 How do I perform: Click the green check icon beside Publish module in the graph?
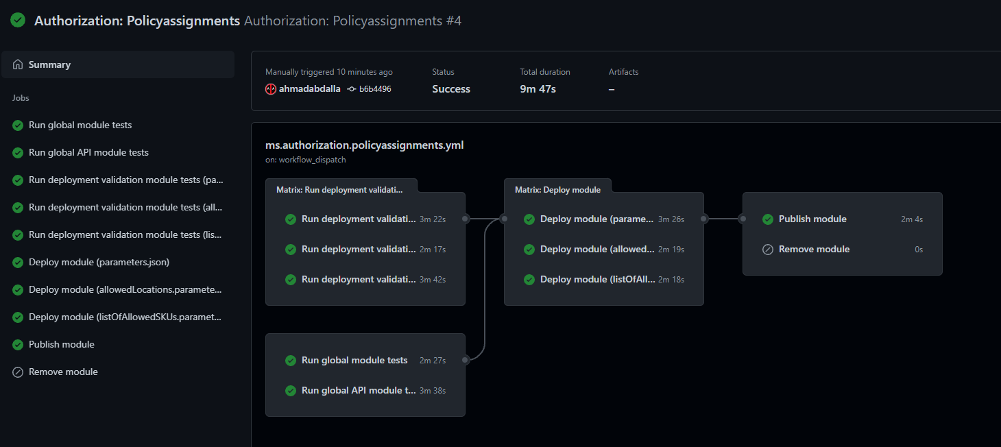[x=768, y=219]
